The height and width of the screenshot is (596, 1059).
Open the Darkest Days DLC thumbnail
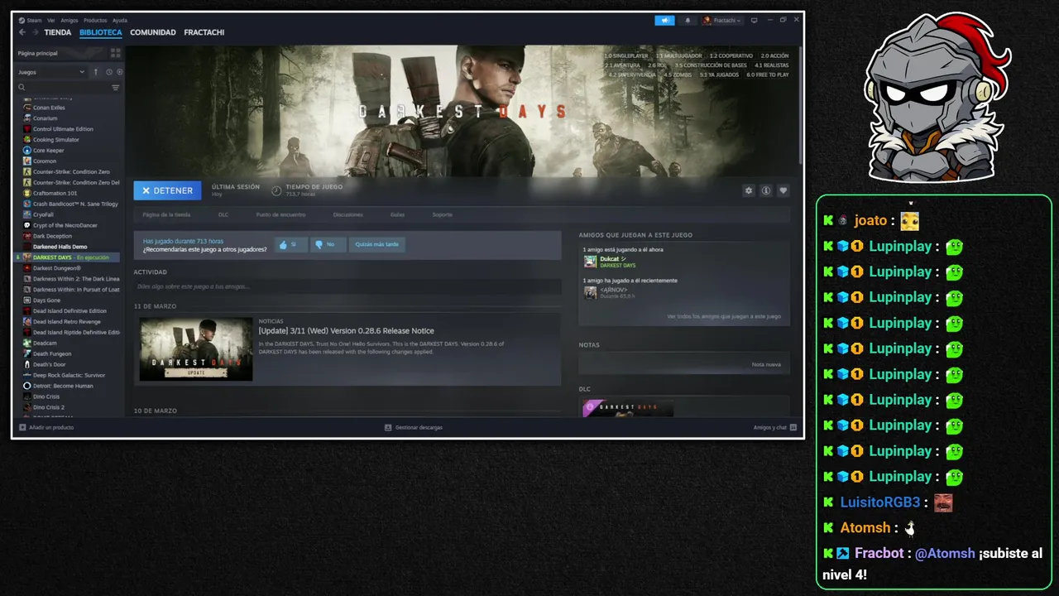629,408
